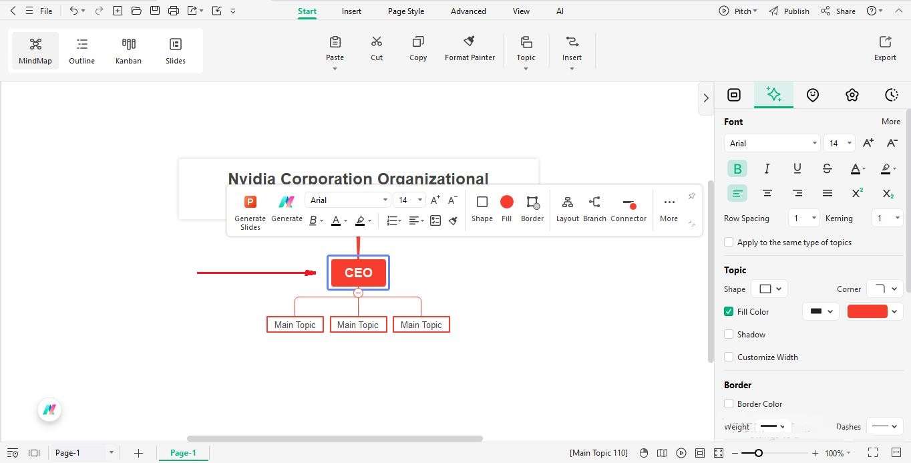The width and height of the screenshot is (911, 463).
Task: Open Corner style dropdown
Action: [x=885, y=289]
